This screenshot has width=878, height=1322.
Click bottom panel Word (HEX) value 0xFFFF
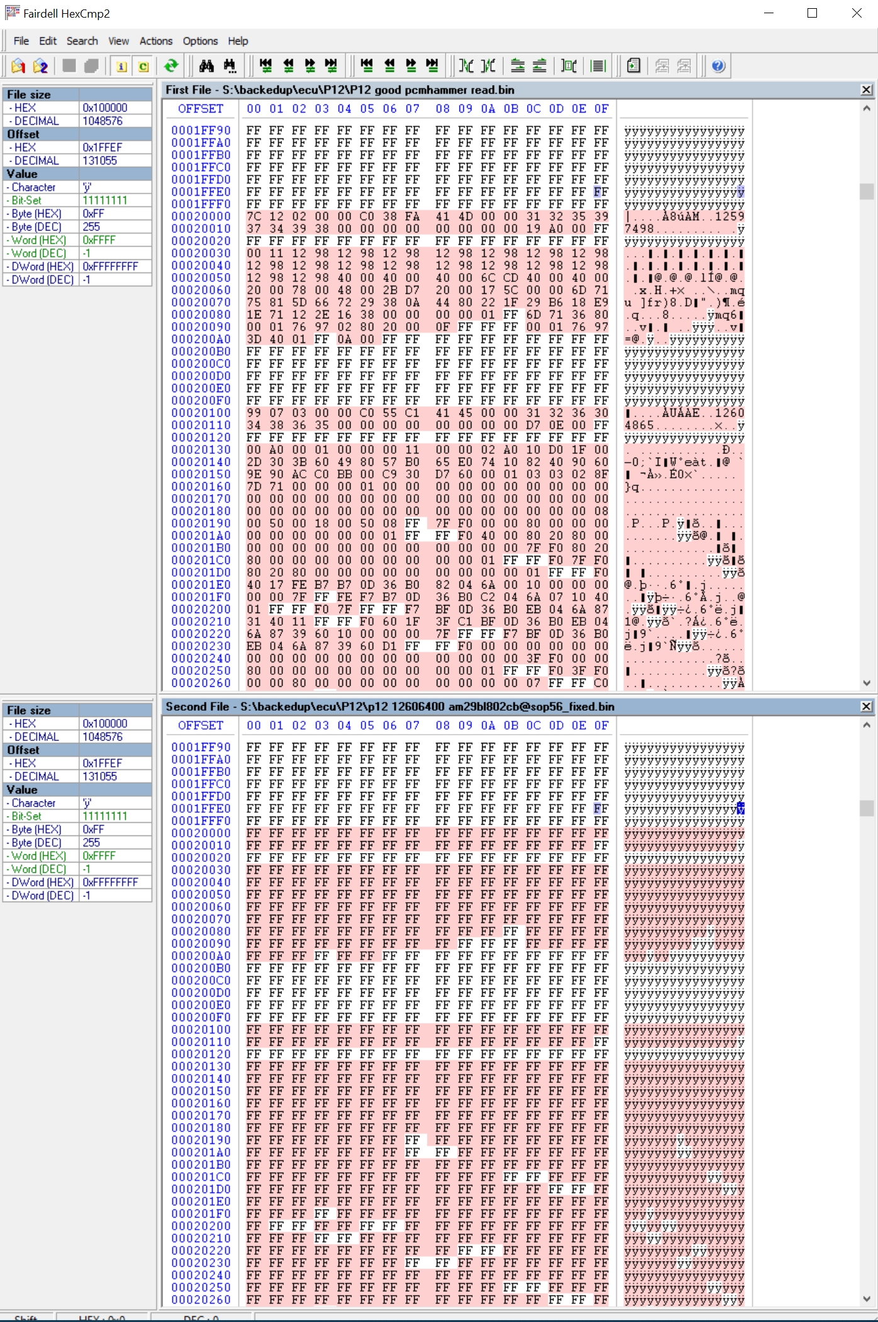click(115, 856)
